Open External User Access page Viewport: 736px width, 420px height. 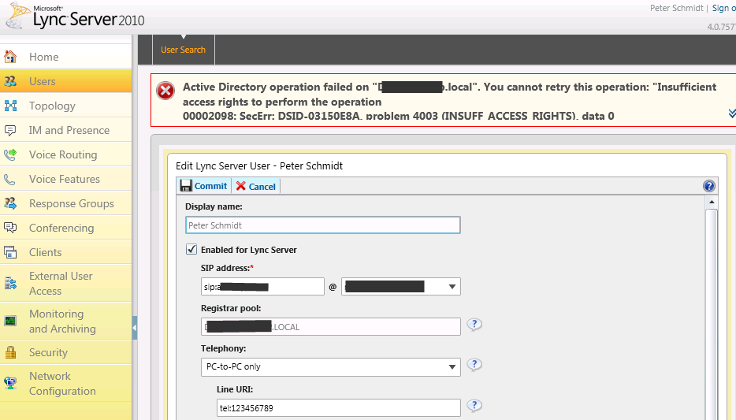coord(65,283)
